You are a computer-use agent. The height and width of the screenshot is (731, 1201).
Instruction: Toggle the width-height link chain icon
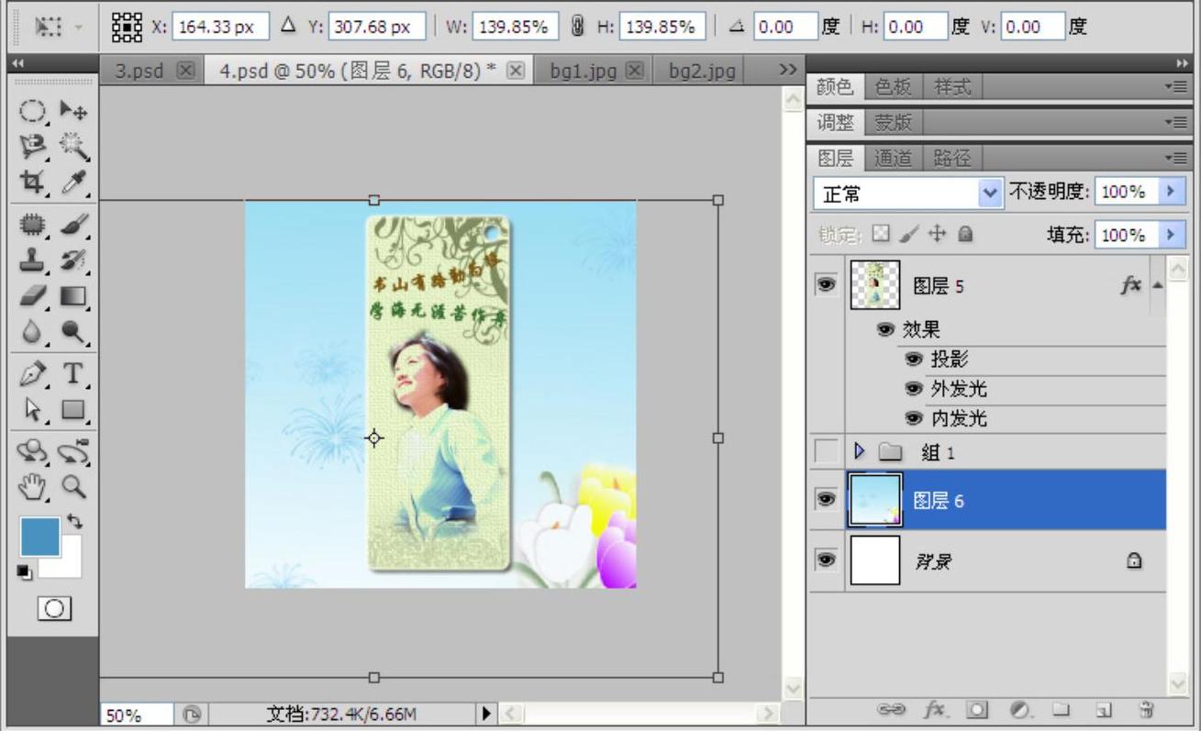pyautogui.click(x=577, y=27)
